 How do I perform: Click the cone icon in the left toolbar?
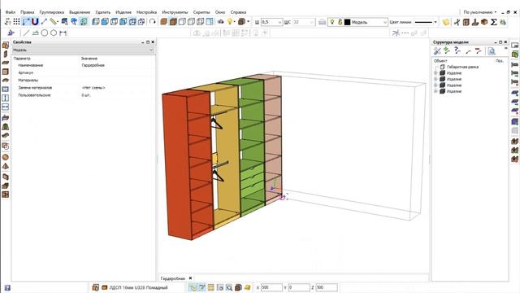tap(6, 166)
